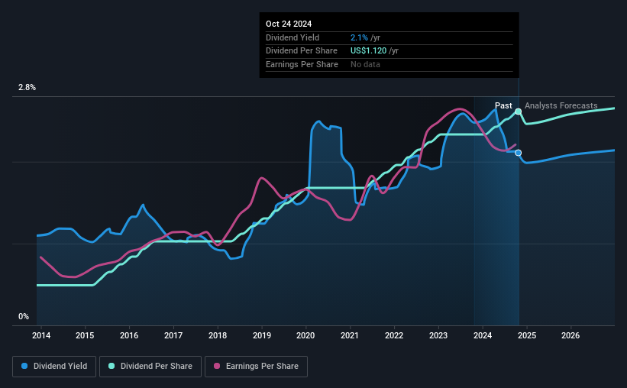Click the 2.8% y-axis label
This screenshot has height=388, width=627.
click(x=27, y=88)
